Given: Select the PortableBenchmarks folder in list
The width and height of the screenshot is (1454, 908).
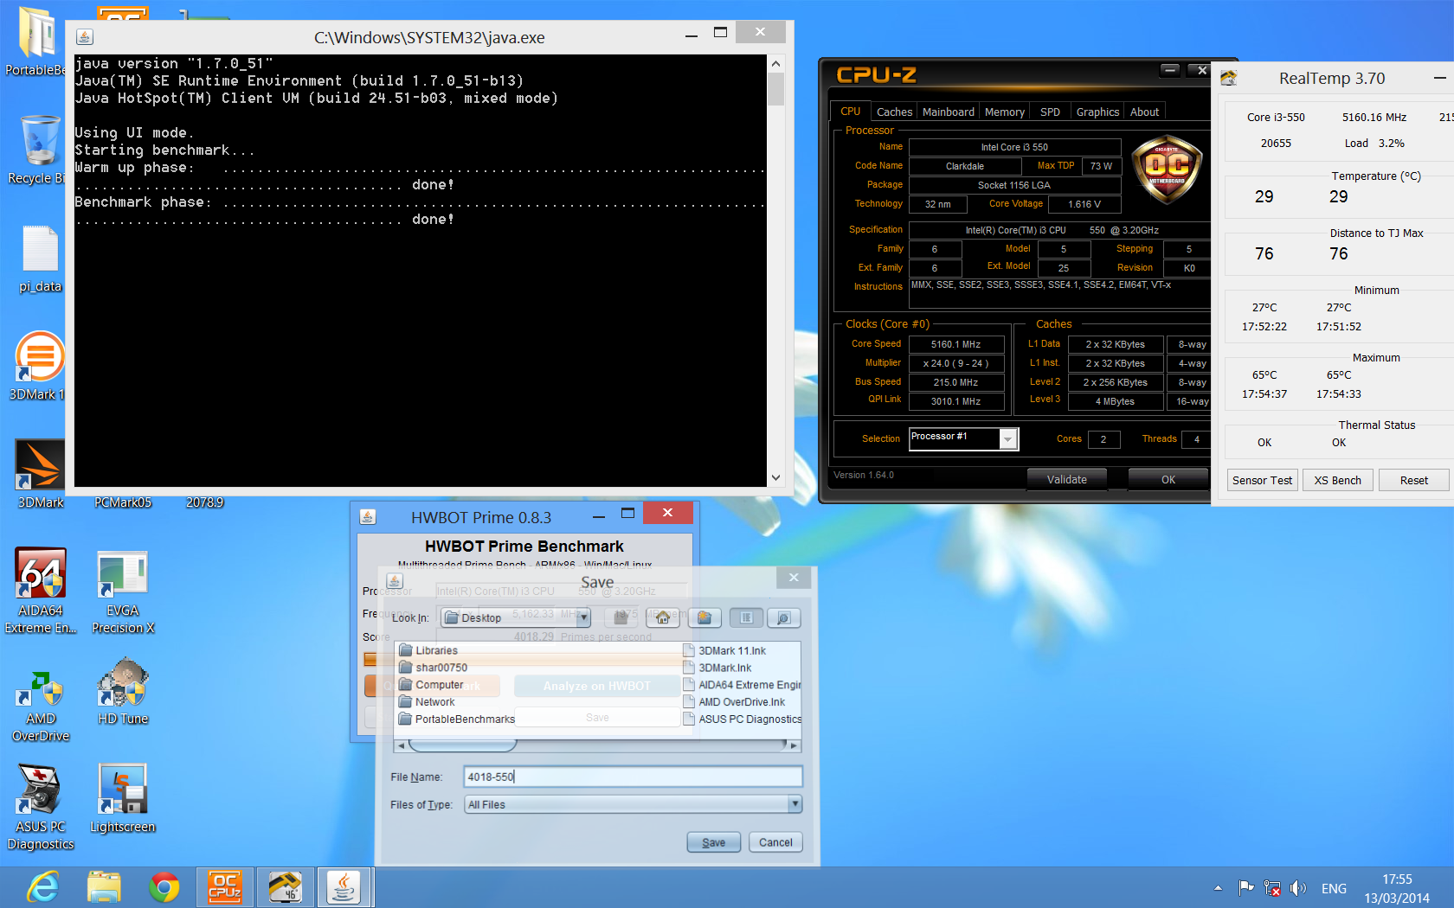Looking at the screenshot, I should click(x=456, y=719).
